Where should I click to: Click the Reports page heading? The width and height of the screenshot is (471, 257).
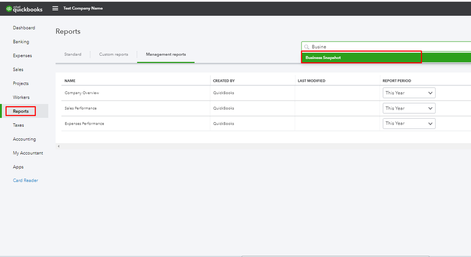[68, 31]
